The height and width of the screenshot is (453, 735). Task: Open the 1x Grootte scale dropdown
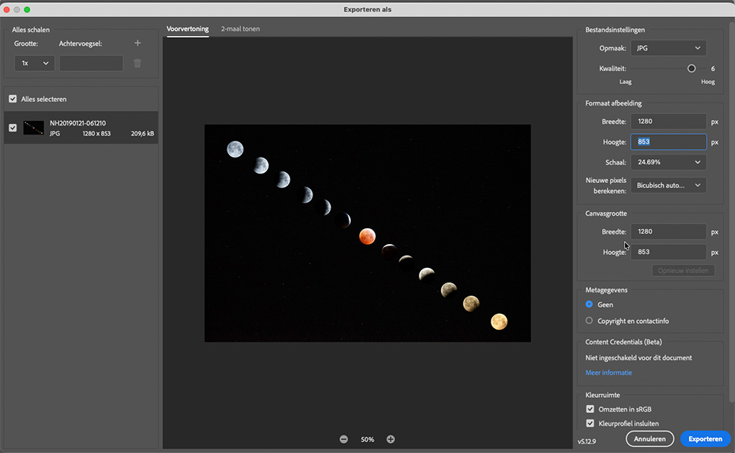pyautogui.click(x=34, y=64)
